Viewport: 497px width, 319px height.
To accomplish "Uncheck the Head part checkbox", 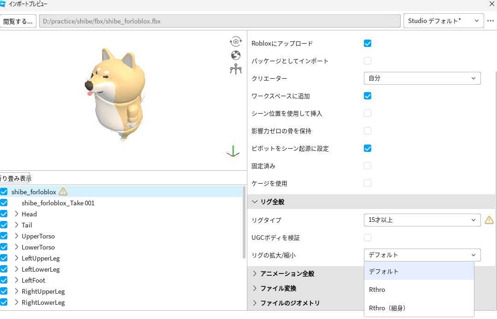I will 4,214.
